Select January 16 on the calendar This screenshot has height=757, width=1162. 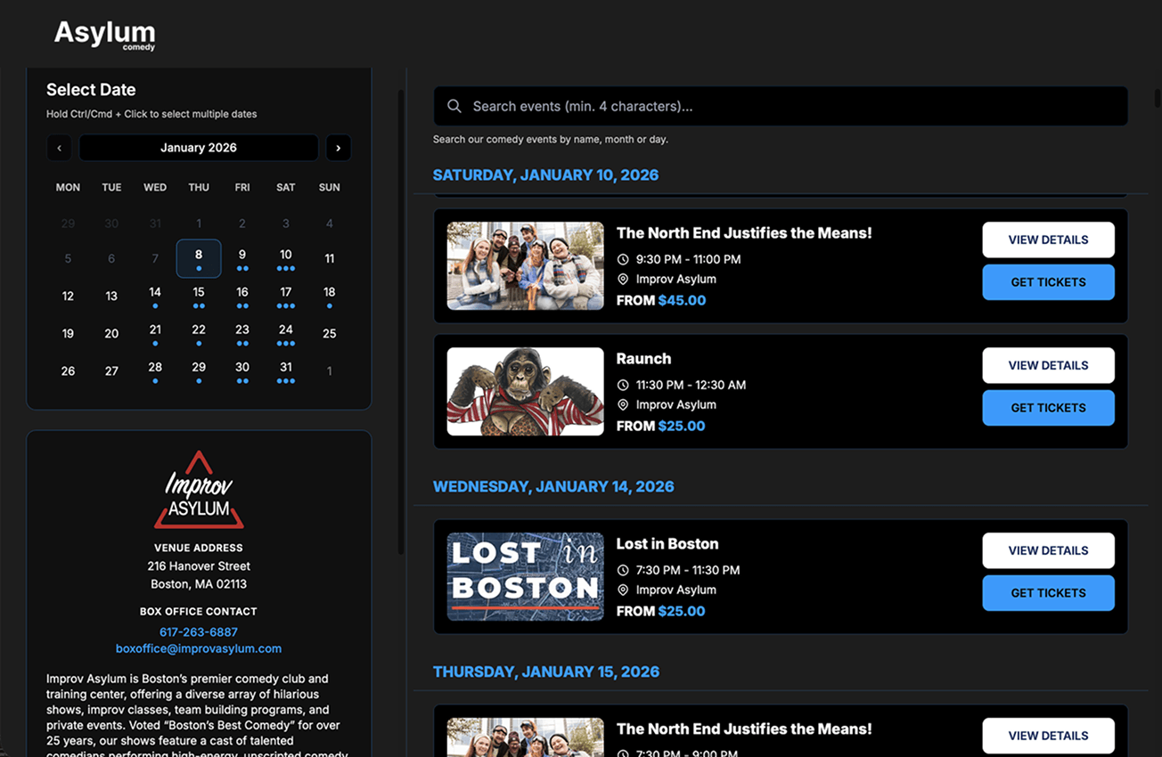pyautogui.click(x=242, y=296)
